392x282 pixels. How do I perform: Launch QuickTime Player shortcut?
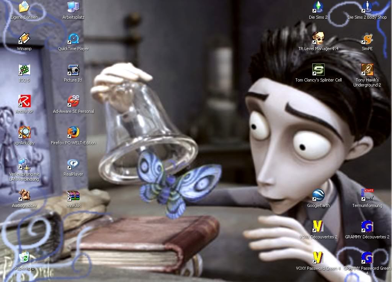pyautogui.click(x=73, y=38)
